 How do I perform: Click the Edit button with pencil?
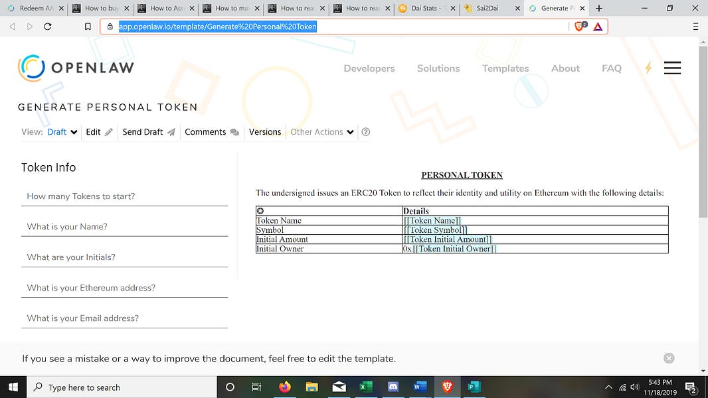(x=100, y=132)
